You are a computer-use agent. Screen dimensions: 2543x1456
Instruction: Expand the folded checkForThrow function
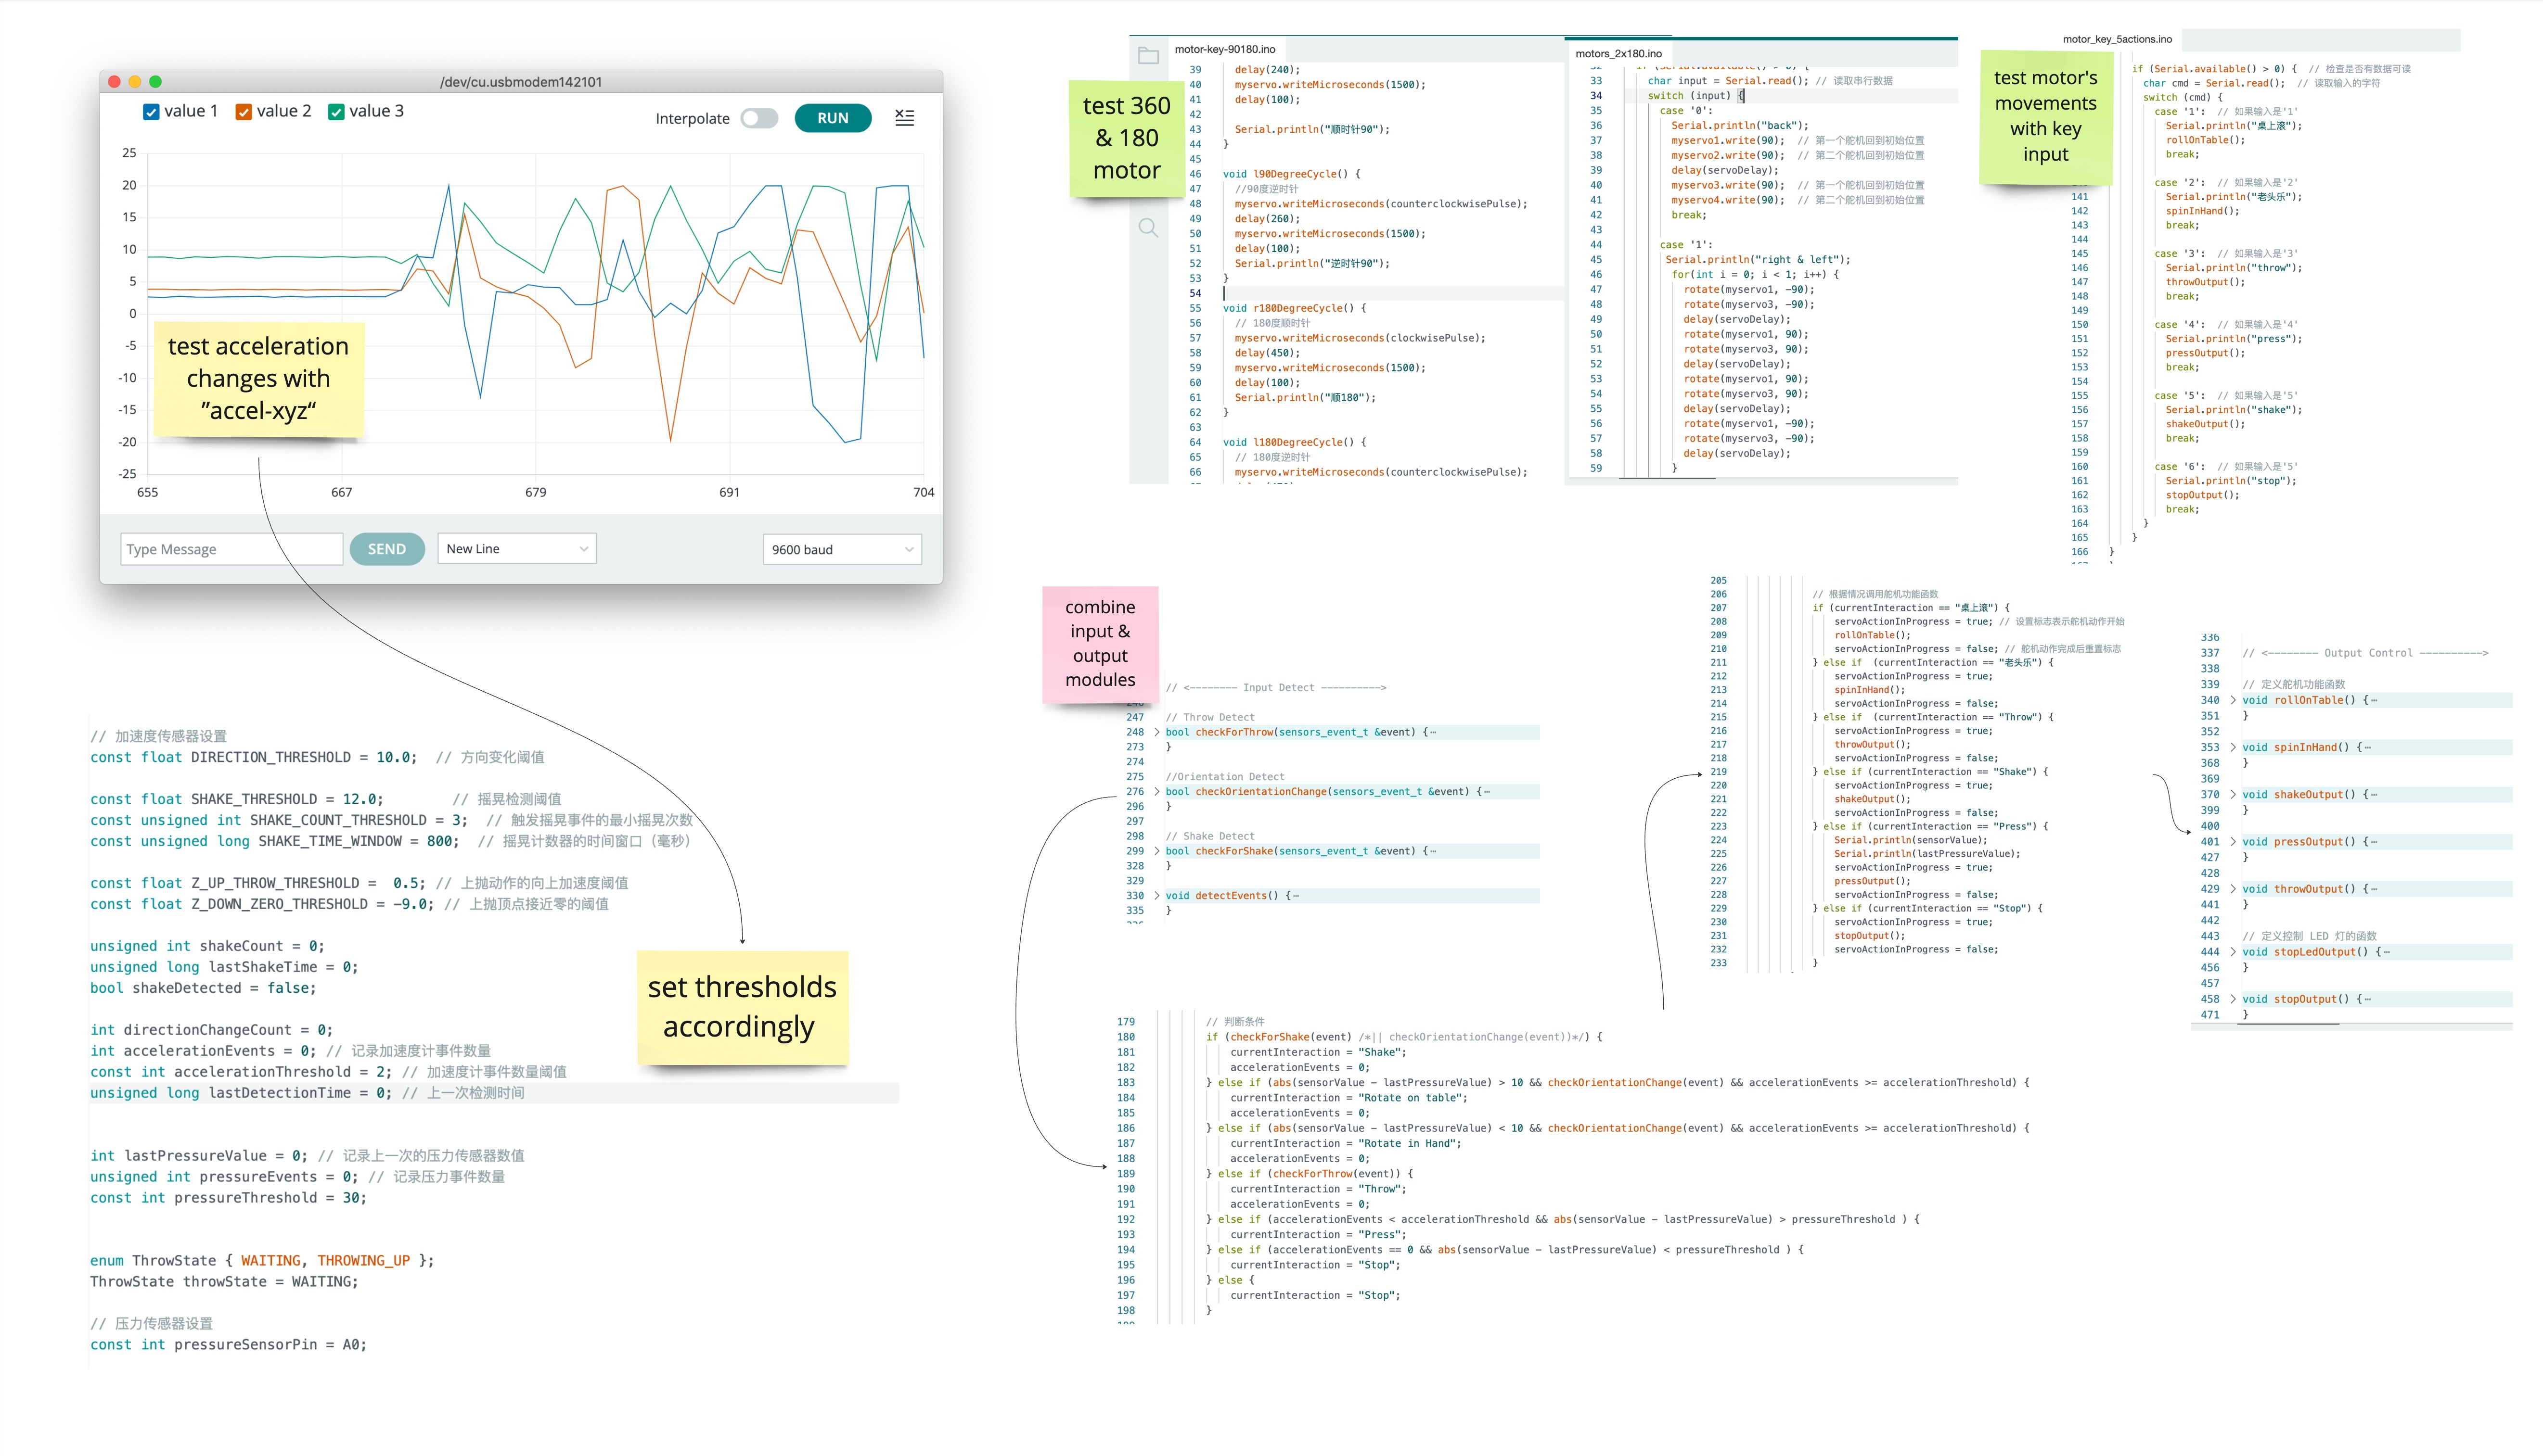tap(1157, 732)
